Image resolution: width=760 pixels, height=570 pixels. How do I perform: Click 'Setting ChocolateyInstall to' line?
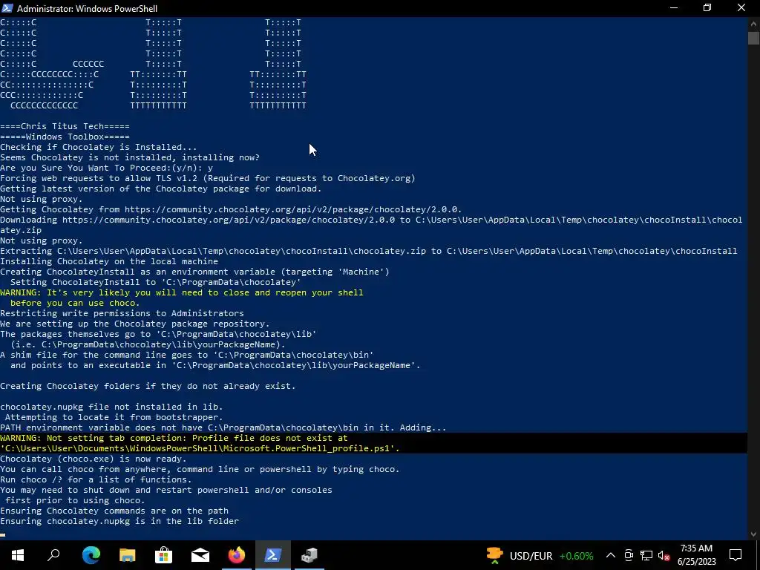point(156,282)
